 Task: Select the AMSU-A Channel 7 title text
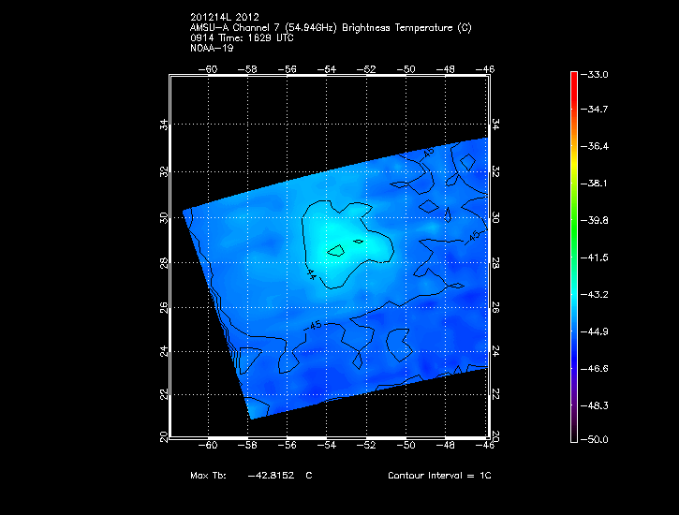pyautogui.click(x=331, y=28)
